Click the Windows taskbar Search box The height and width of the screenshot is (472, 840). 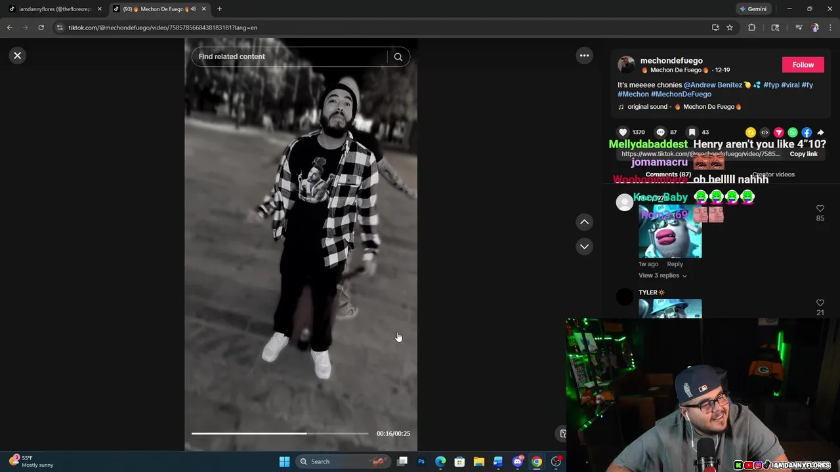click(343, 462)
